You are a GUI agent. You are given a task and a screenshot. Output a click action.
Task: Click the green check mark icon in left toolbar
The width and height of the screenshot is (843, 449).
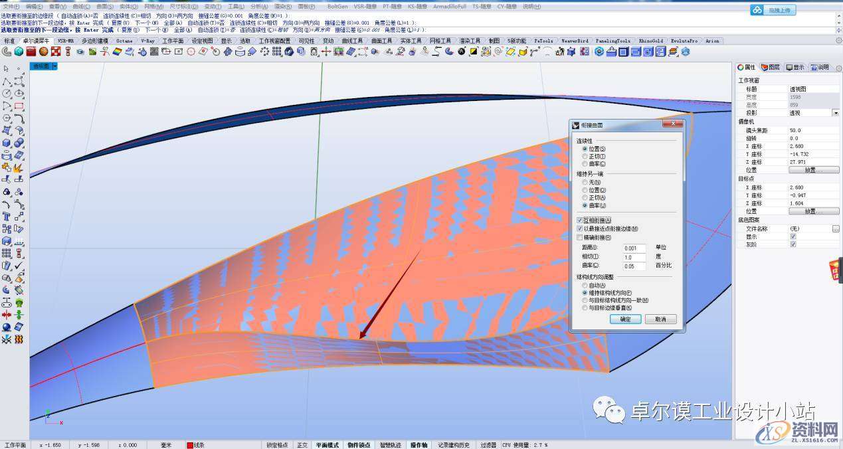[x=19, y=266]
